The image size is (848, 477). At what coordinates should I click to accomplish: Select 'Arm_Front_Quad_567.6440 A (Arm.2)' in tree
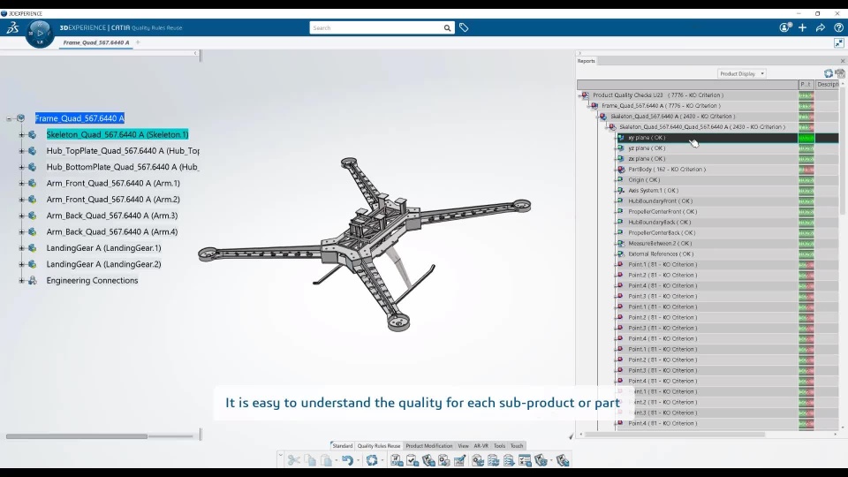113,200
